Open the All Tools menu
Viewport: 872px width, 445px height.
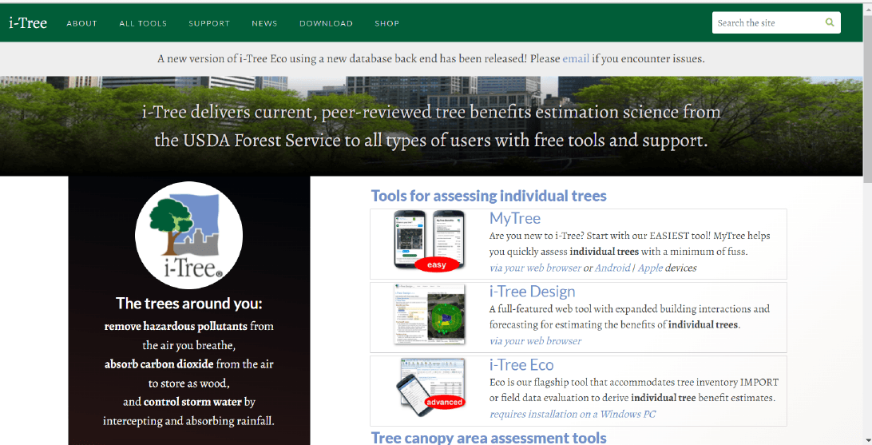tap(143, 23)
